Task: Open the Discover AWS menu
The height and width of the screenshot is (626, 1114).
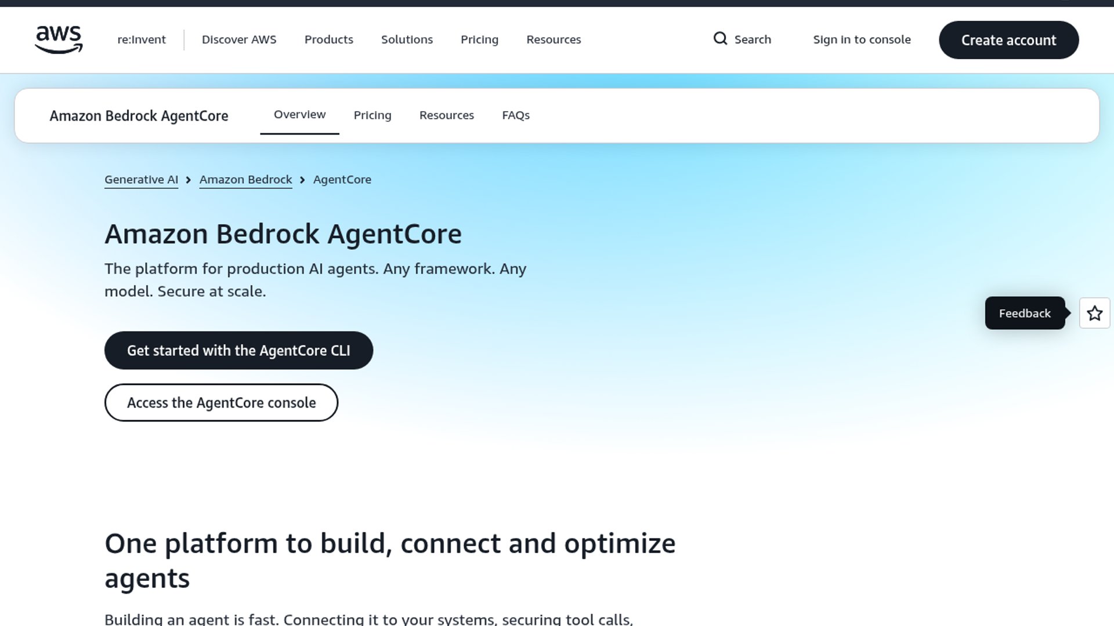Action: click(239, 39)
